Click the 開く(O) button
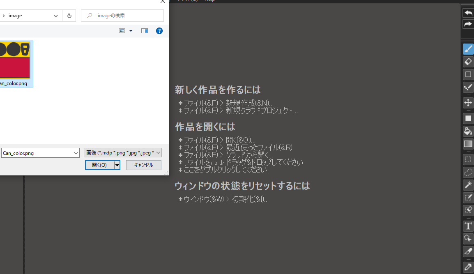The image size is (474, 274). (x=100, y=165)
